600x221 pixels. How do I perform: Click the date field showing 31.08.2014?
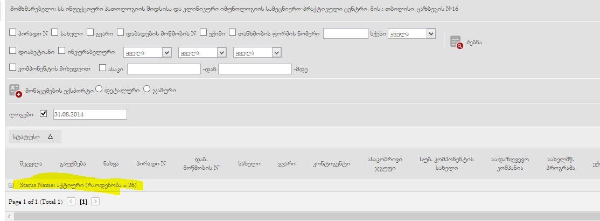(89, 114)
